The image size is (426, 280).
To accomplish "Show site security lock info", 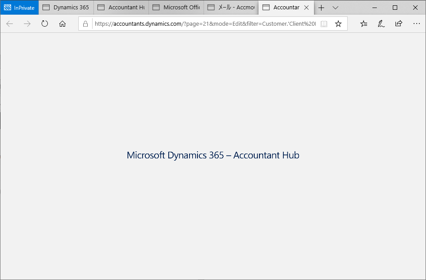I will pyautogui.click(x=85, y=24).
